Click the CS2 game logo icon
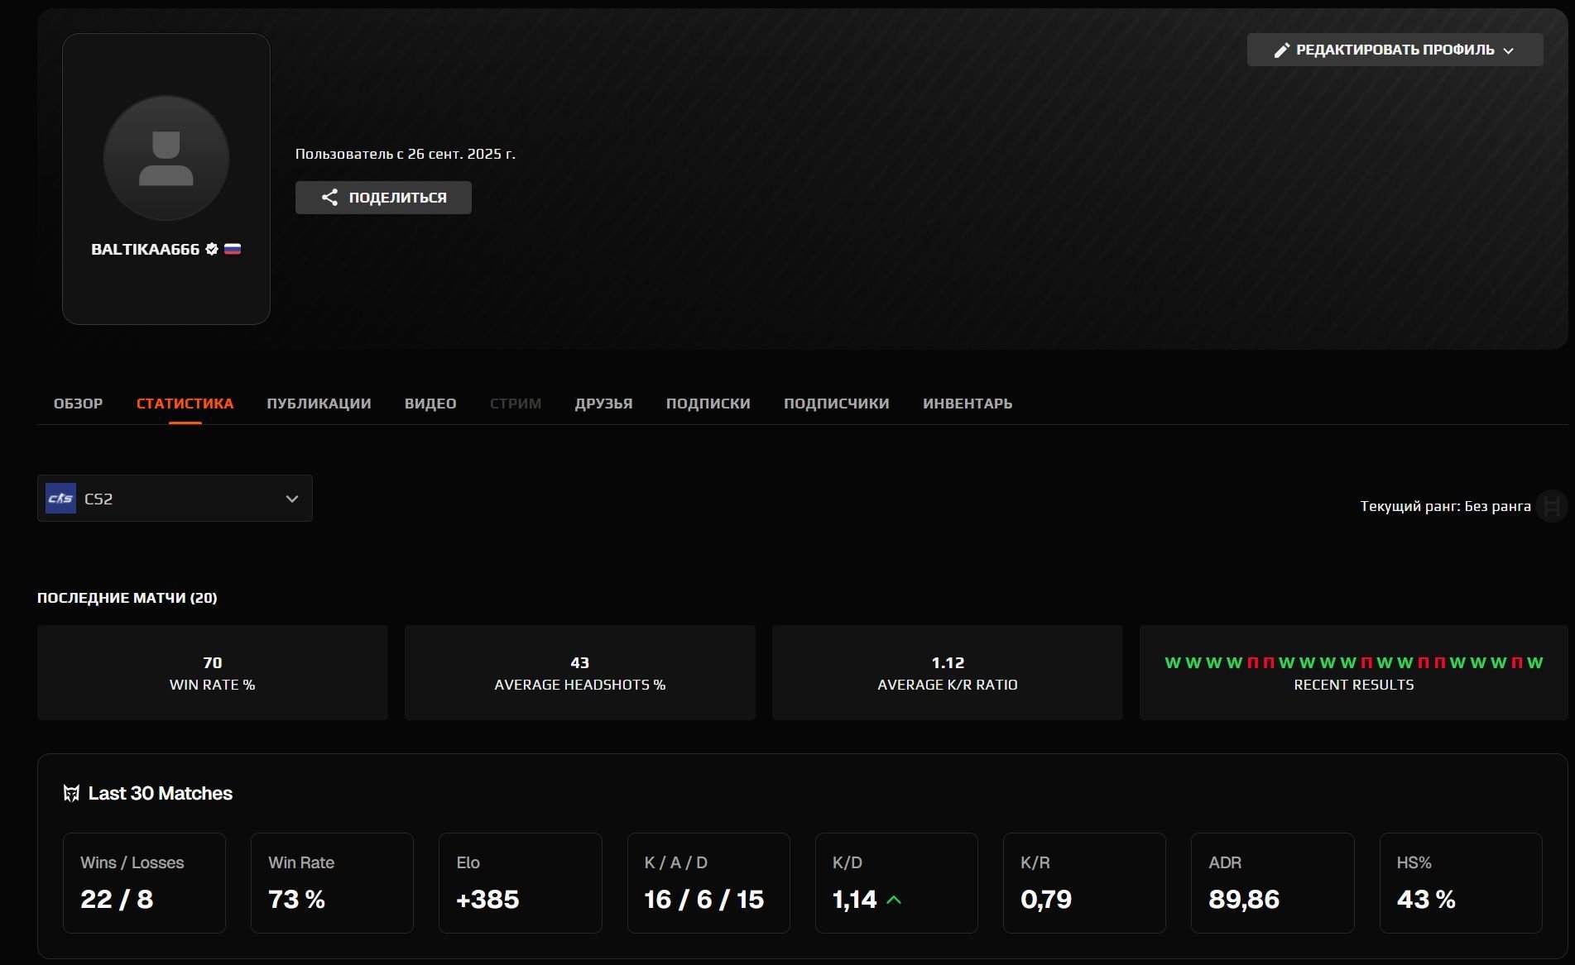 click(x=61, y=499)
